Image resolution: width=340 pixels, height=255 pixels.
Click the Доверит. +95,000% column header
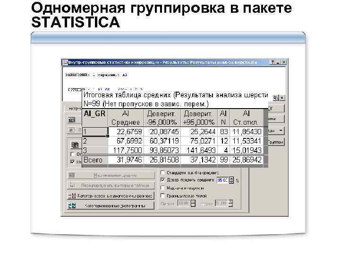[199, 118]
